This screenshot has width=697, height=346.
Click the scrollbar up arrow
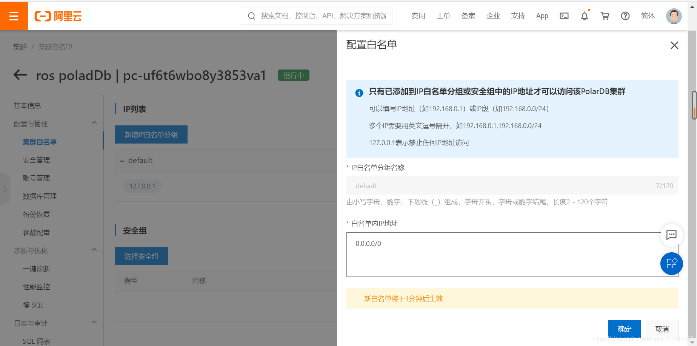[693, 6]
